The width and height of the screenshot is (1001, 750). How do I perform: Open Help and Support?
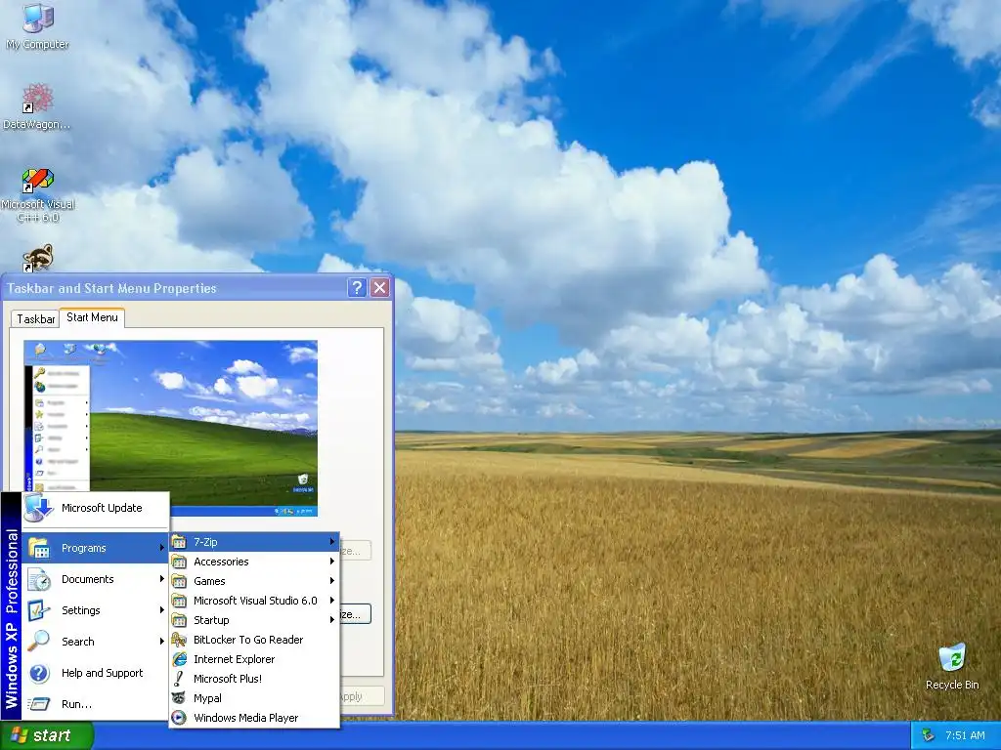click(96, 673)
